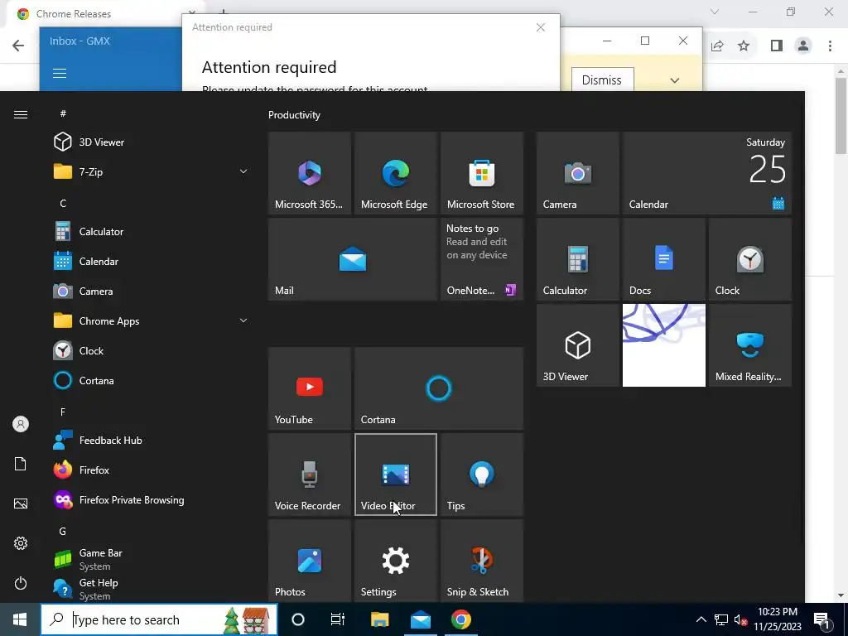Open the Calendar tile showing Saturday 25
Image resolution: width=848 pixels, height=636 pixels.
(x=707, y=173)
